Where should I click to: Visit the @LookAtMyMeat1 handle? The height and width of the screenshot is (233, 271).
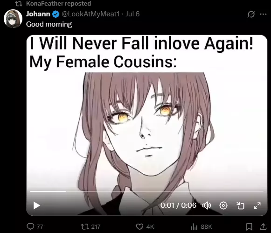pyautogui.click(x=90, y=14)
